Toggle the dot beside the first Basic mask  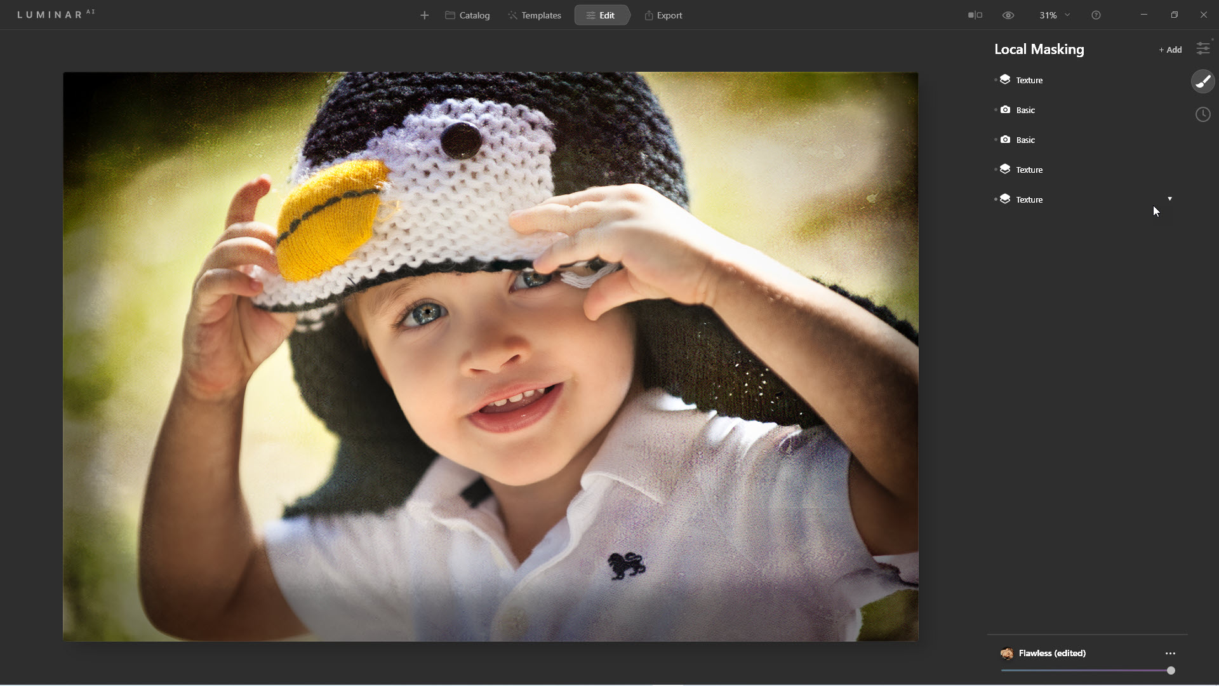(996, 110)
